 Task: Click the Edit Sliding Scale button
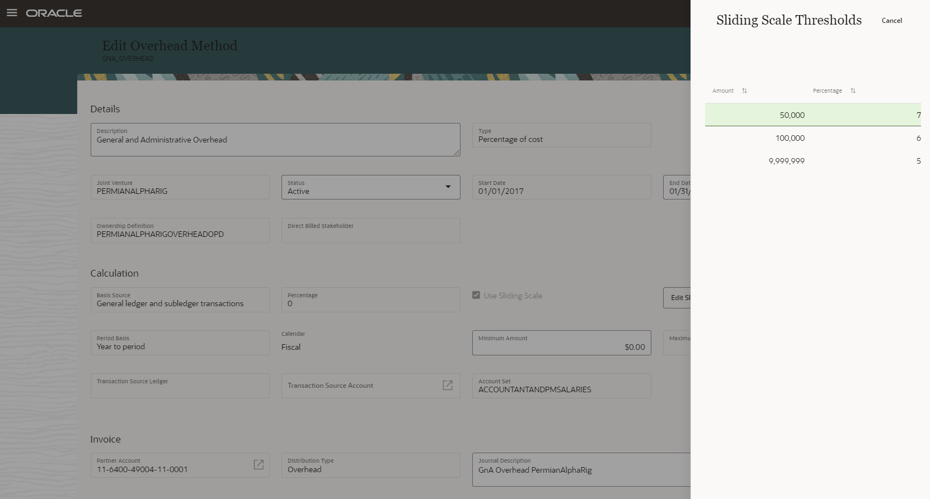pyautogui.click(x=677, y=298)
